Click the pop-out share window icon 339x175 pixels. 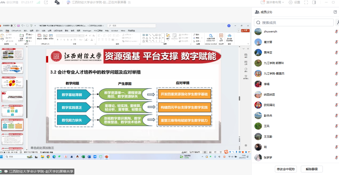coord(46,2)
